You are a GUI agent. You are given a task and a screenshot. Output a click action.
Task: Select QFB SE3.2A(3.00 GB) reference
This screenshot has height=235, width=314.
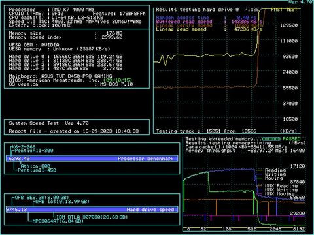tap(42, 198)
